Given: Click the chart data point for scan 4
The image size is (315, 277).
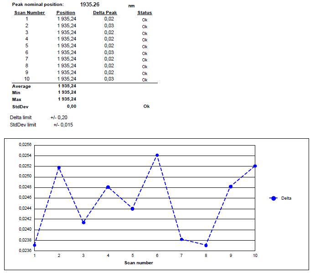Looking at the screenshot, I should tap(108, 187).
